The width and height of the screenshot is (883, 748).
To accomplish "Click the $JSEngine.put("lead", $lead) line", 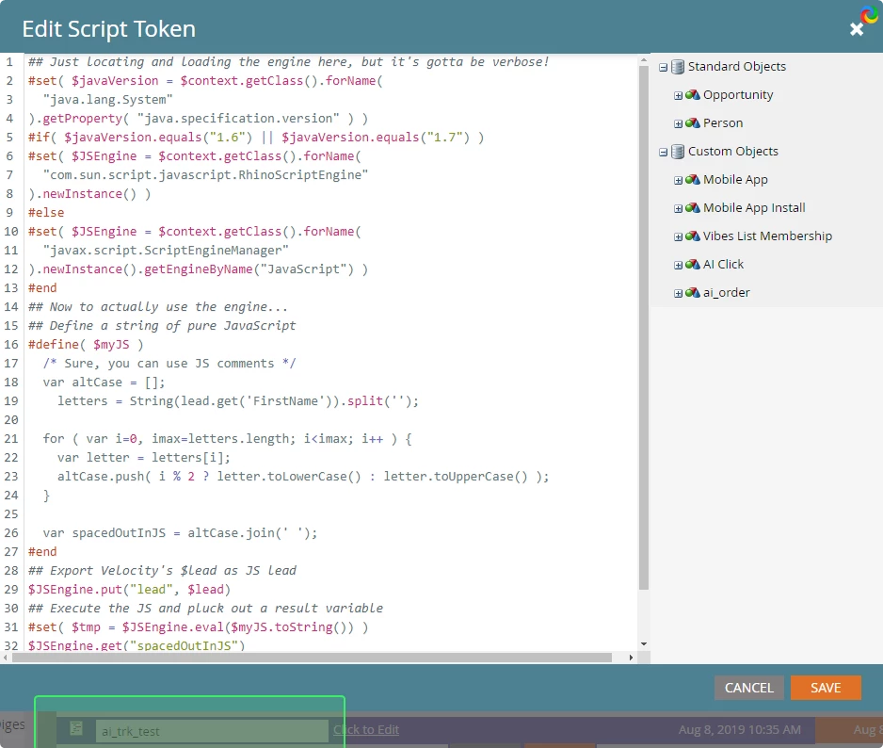I will pos(130,590).
